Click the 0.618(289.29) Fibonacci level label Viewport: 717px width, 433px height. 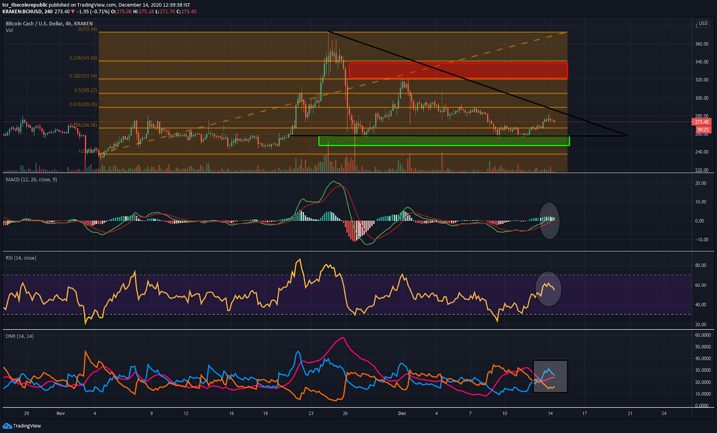point(83,104)
